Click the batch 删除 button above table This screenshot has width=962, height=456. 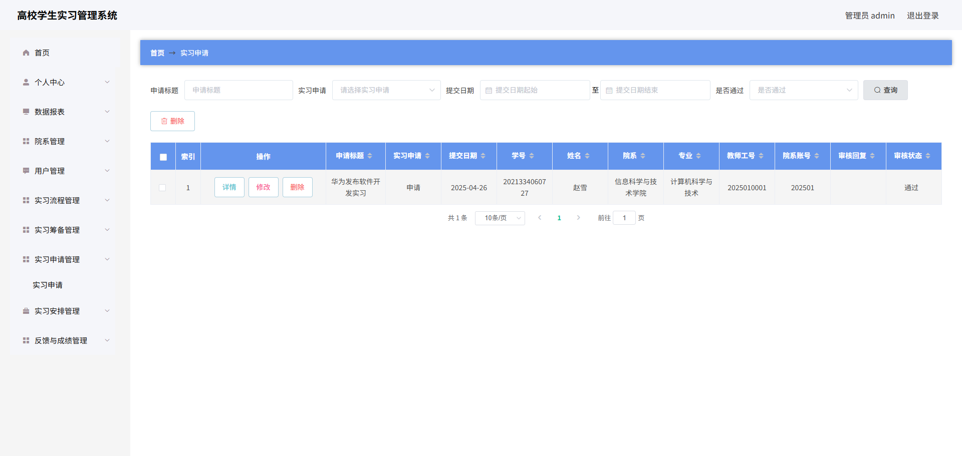172,121
